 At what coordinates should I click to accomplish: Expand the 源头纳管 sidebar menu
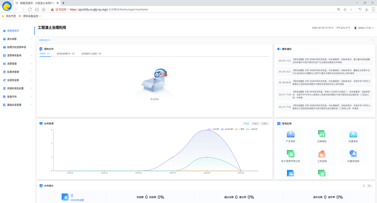coord(17,39)
